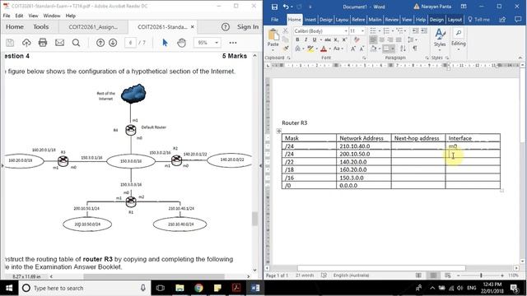Open the Calibri (Body) font name dropdown
This screenshot has height=296, width=527.
[346, 31]
